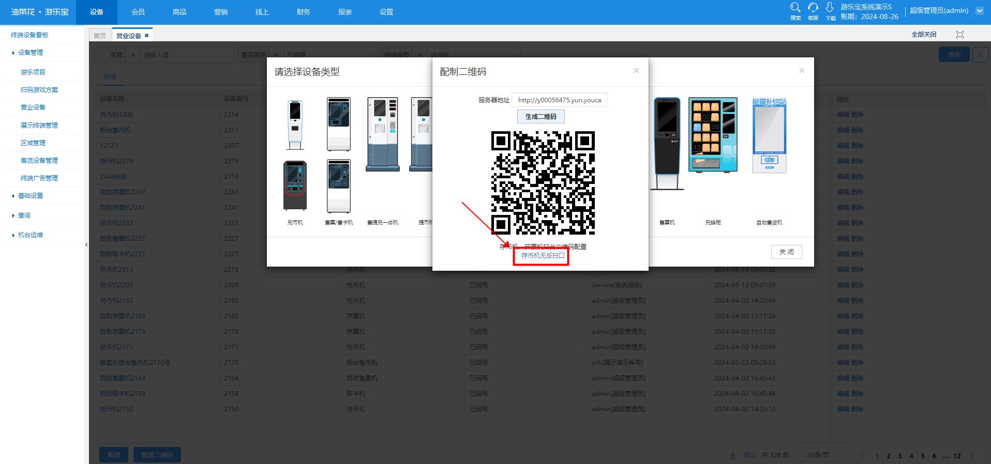Go to page 12 in pagination
This screenshot has height=464, width=991.
click(x=957, y=456)
